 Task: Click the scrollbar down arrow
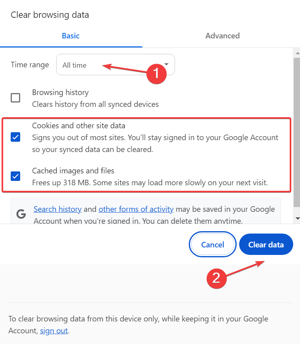297,218
